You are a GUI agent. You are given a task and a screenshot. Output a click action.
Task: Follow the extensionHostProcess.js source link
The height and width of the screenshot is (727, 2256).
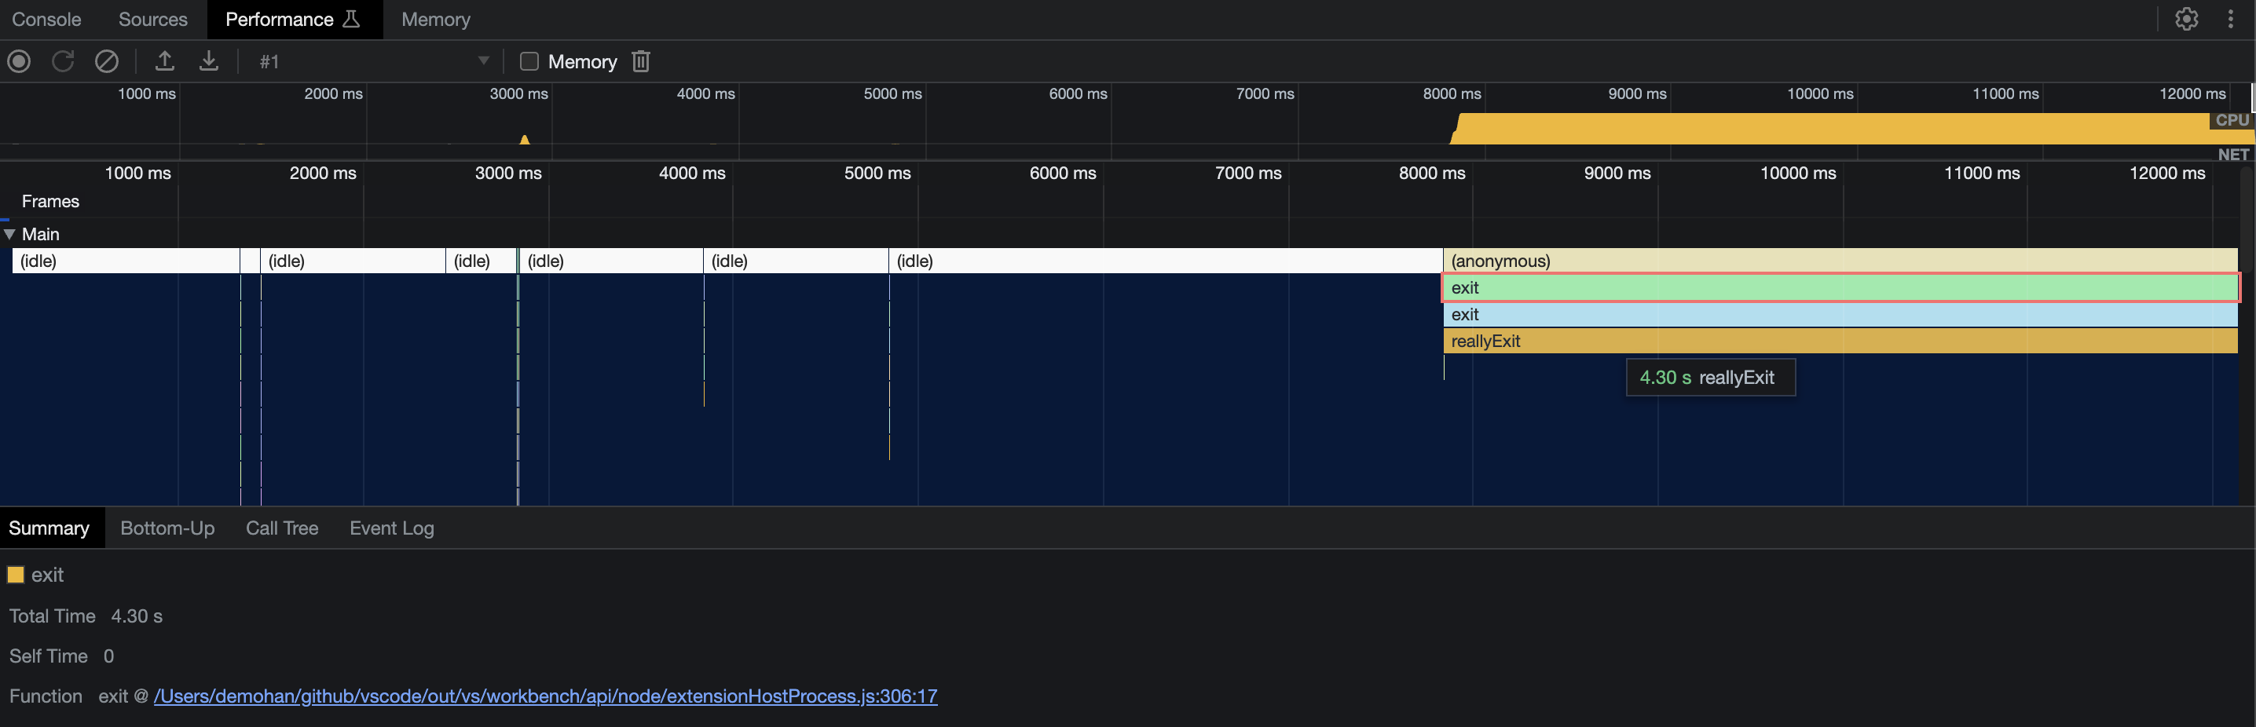pyautogui.click(x=544, y=696)
